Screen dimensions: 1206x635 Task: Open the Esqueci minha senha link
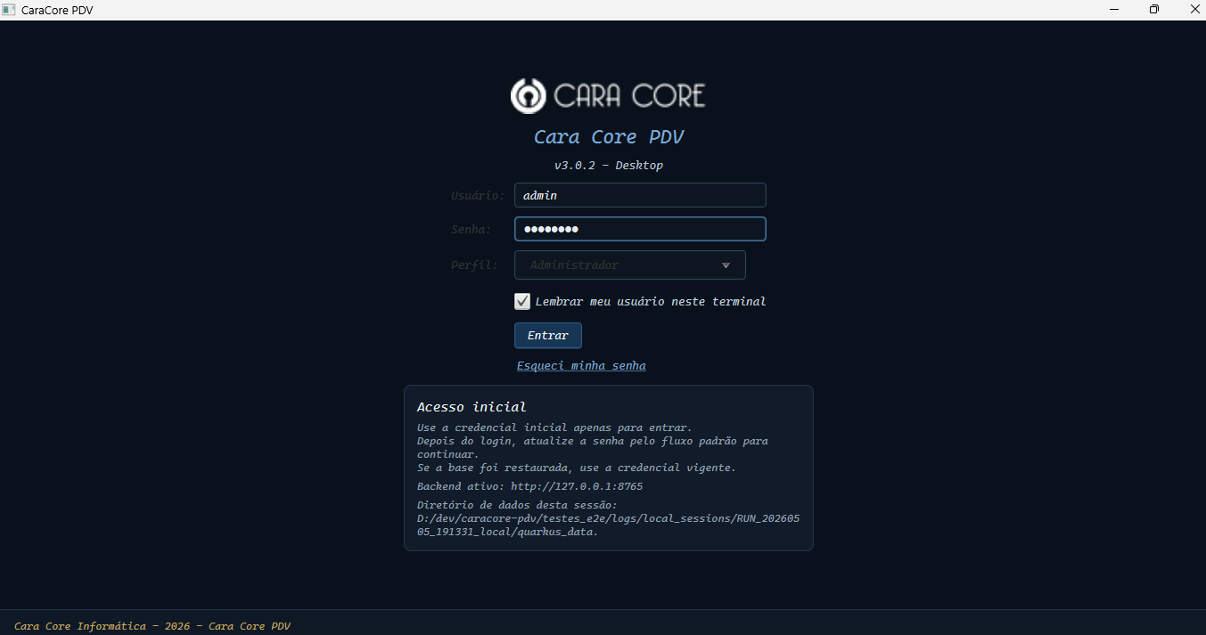coord(581,366)
